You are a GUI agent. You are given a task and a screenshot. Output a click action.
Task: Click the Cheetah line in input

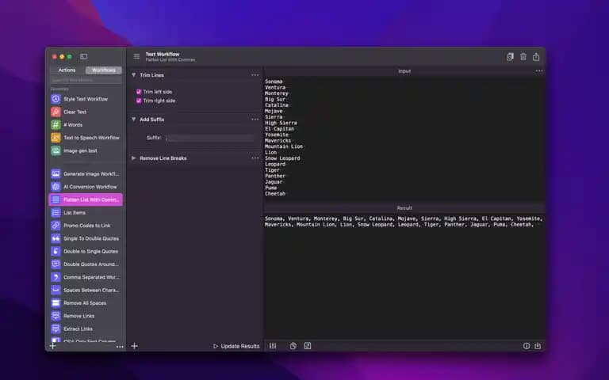pyautogui.click(x=275, y=193)
